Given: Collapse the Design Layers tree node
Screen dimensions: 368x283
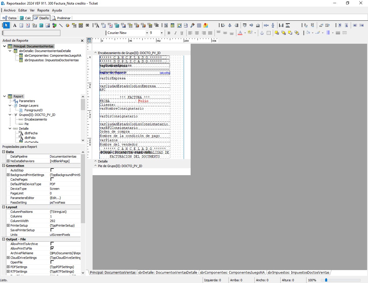Looking at the screenshot, I should 10,106.
